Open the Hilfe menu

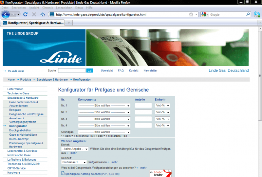(x=89, y=8)
